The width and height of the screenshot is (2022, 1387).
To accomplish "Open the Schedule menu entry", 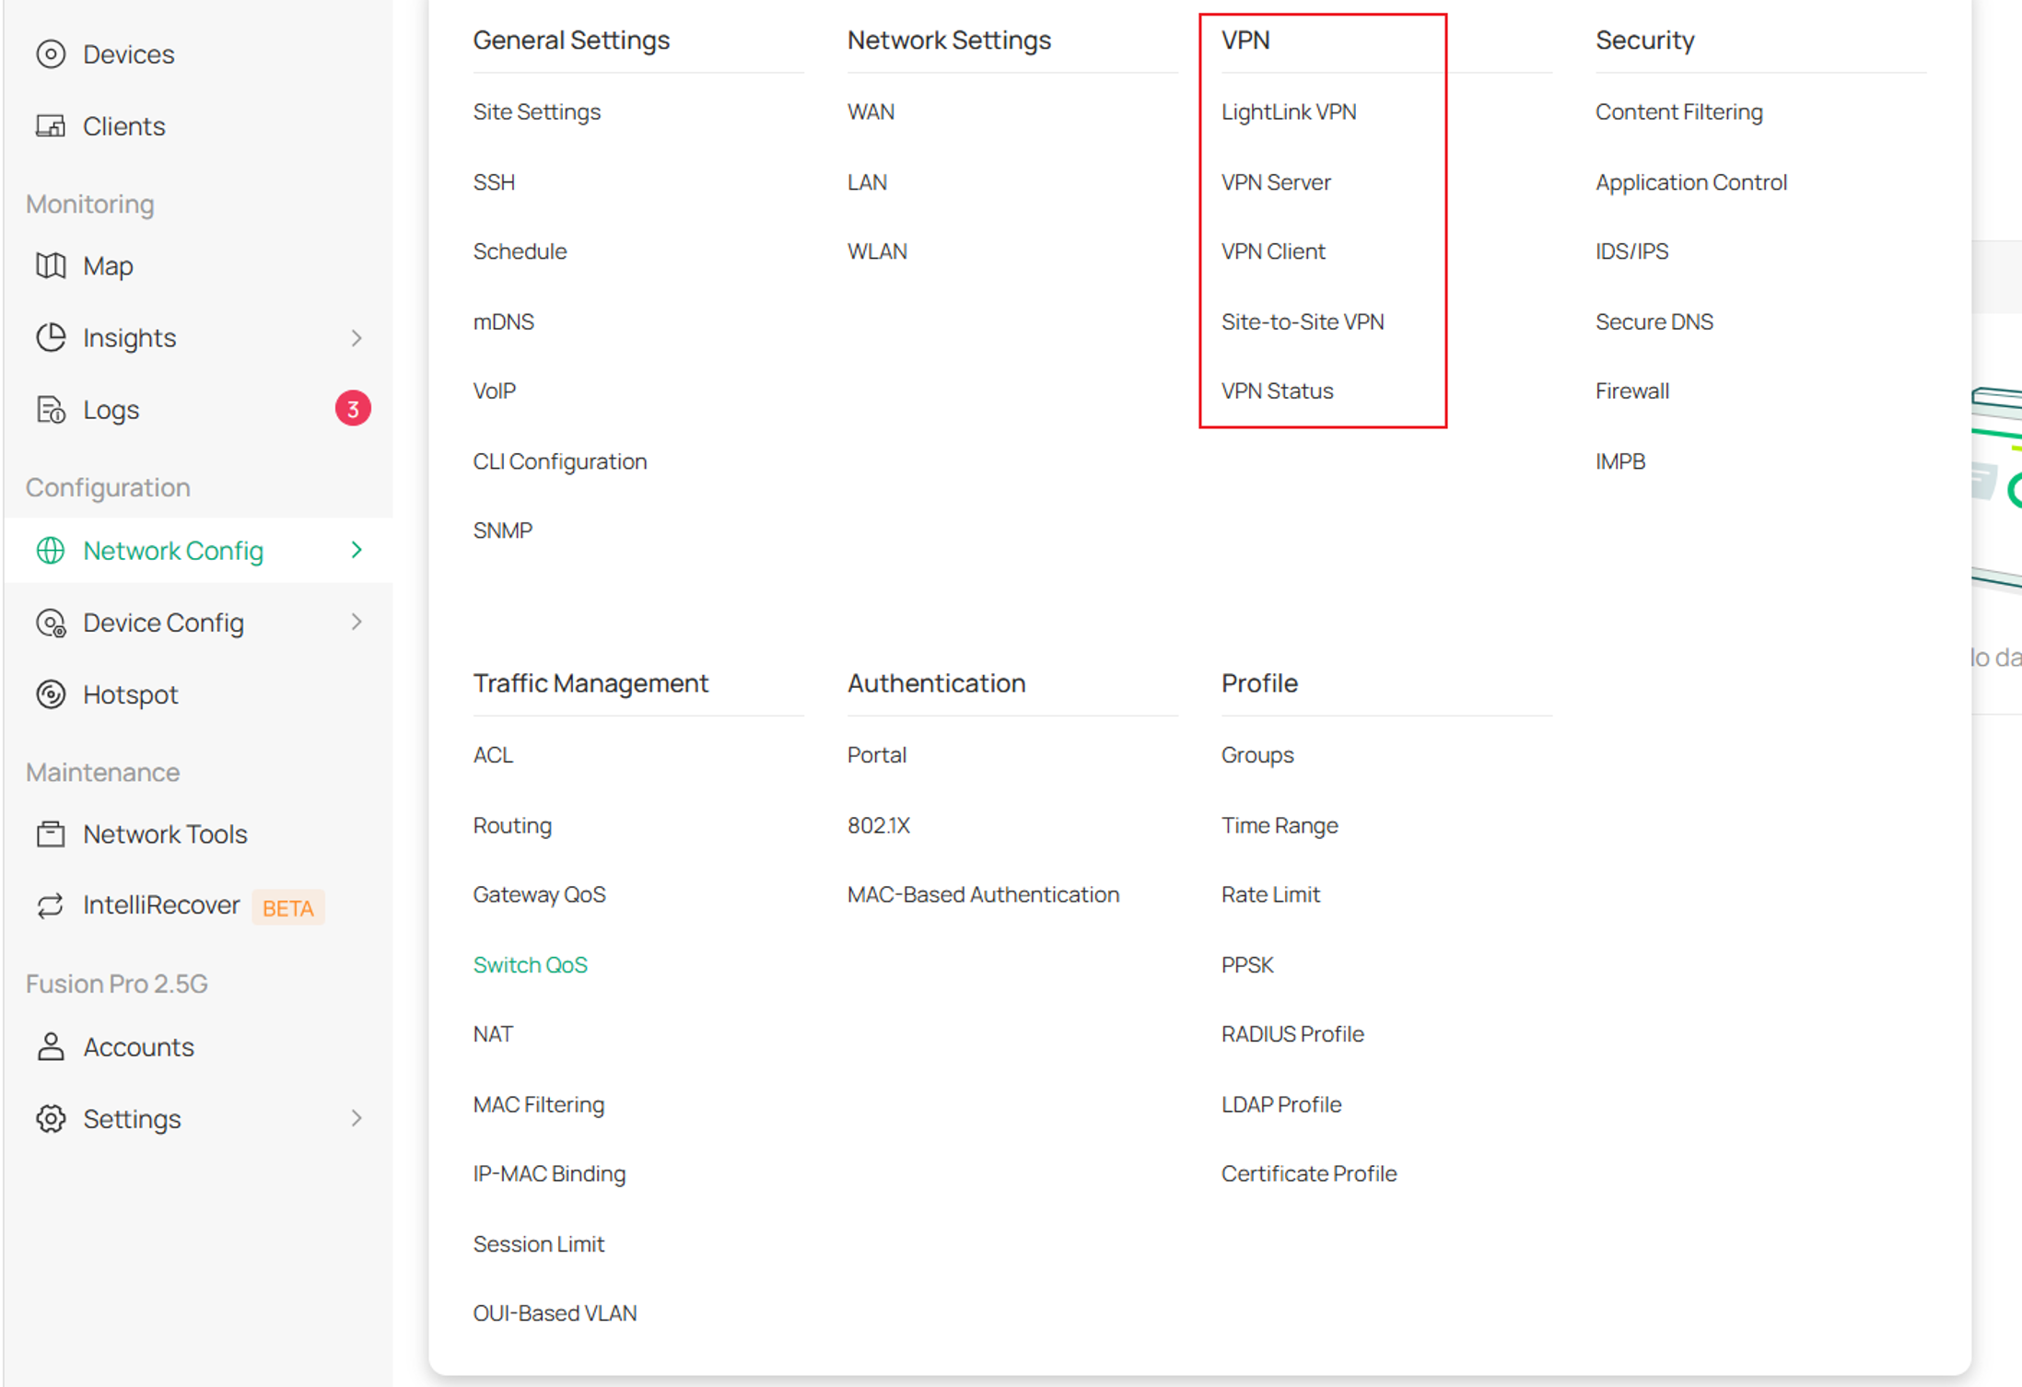I will [520, 251].
